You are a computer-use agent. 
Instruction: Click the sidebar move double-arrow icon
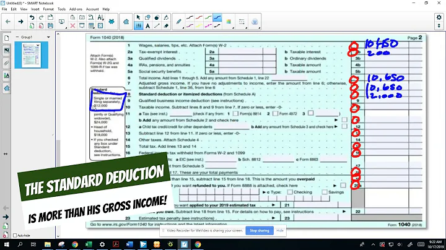(x=6, y=153)
